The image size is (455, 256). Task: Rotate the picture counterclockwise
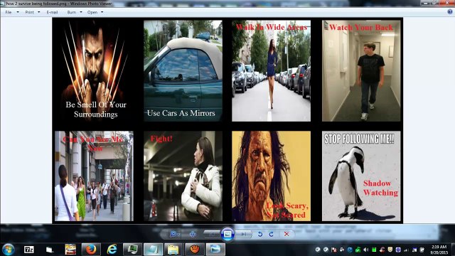pos(260,234)
